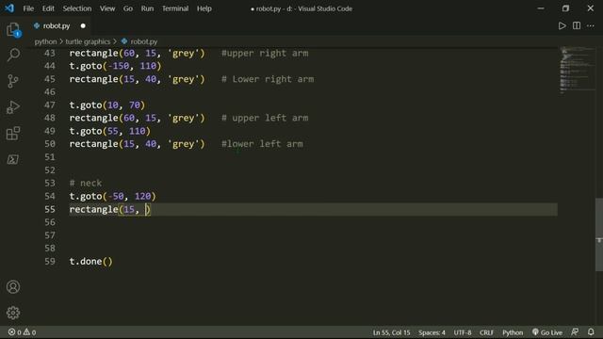Click the '#upper right arm' comment
Viewport: 603px width, 339px height.
click(x=265, y=53)
